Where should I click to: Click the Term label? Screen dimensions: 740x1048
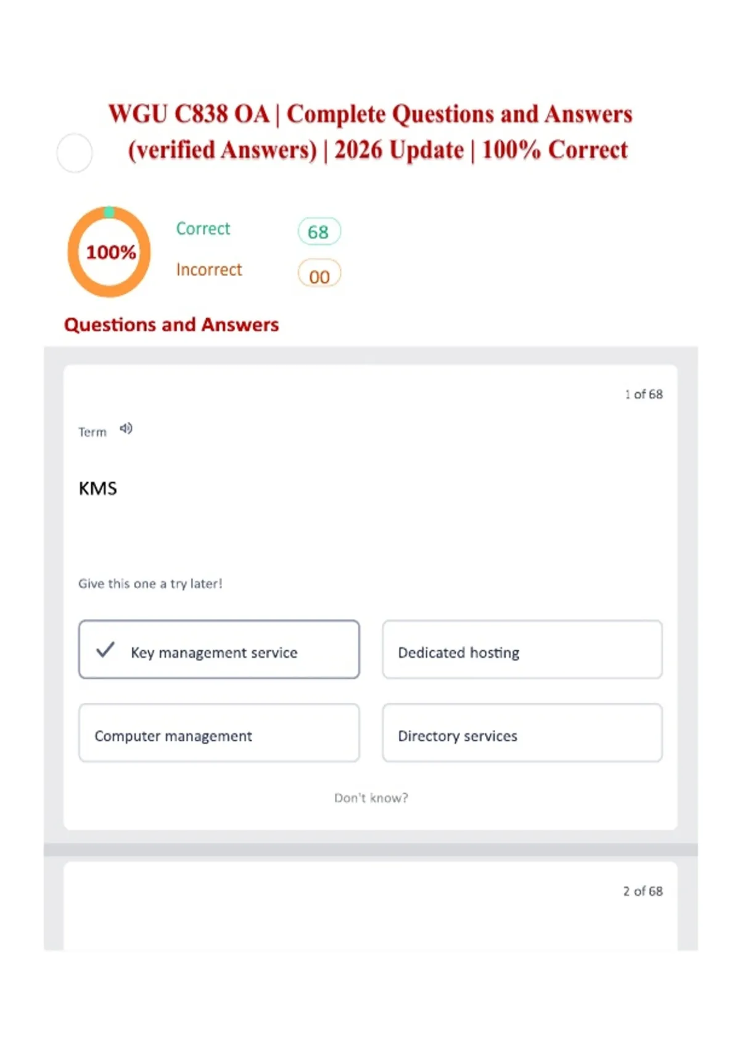[92, 432]
